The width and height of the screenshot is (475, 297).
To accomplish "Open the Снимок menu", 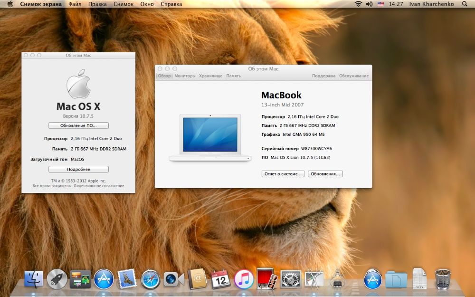I will click(x=123, y=4).
